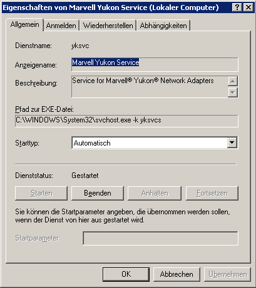Switch to the Wiederherstellen tab

[x=108, y=26]
